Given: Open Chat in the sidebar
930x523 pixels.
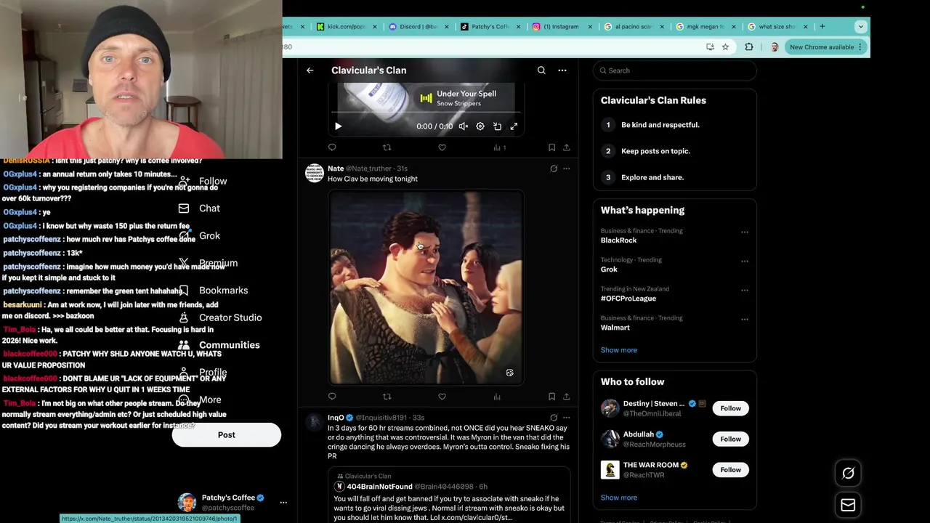Looking at the screenshot, I should (199, 208).
